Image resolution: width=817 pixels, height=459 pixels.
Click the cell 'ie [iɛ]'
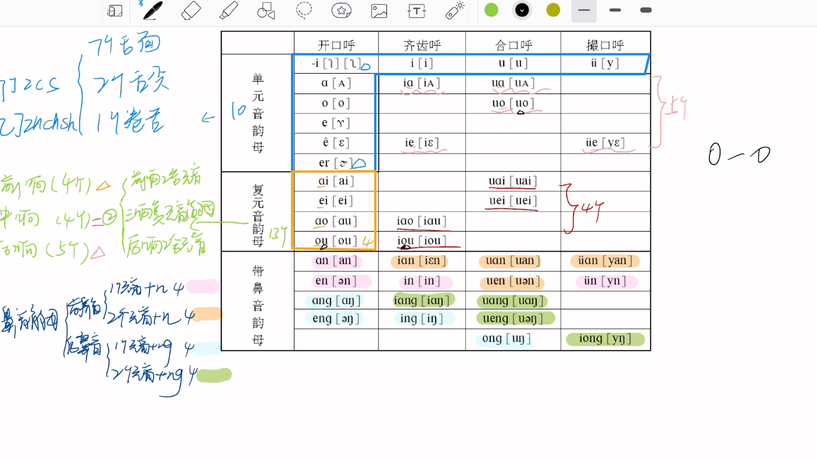(422, 143)
